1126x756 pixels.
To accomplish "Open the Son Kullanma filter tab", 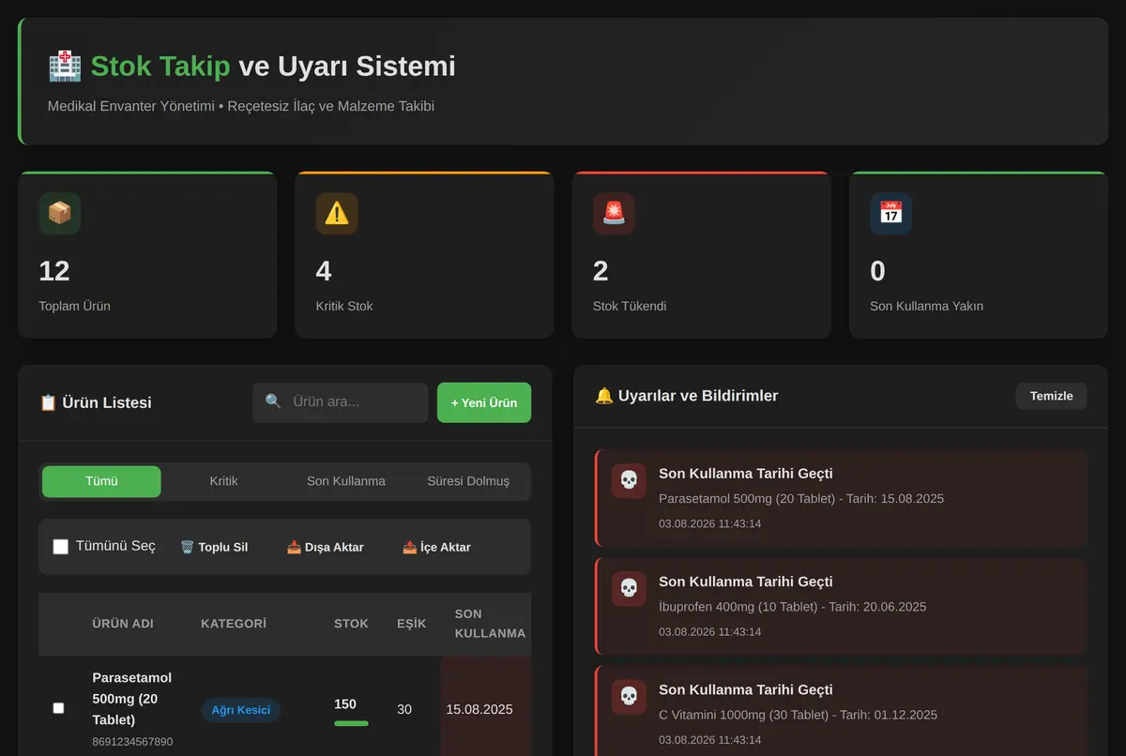I will pyautogui.click(x=346, y=481).
